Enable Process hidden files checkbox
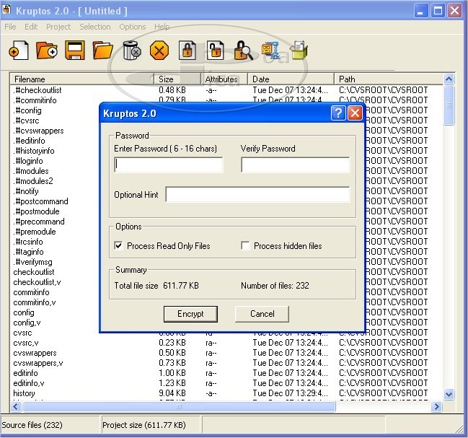Screen dimensions: 468x438 (245, 246)
